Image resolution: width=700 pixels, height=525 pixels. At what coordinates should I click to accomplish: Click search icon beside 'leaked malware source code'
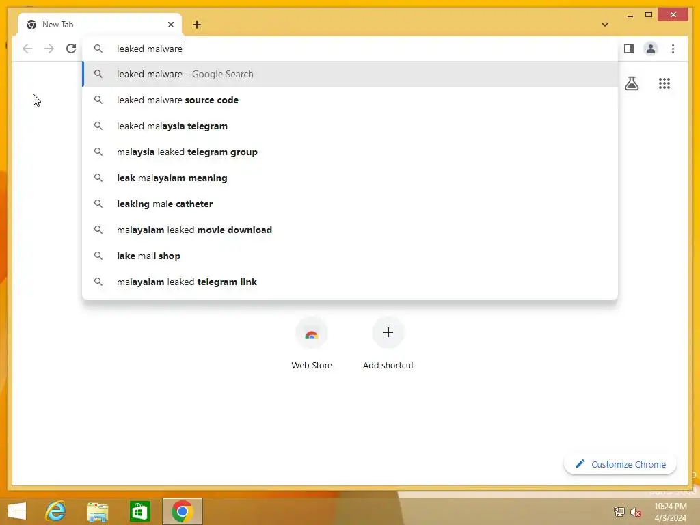(x=98, y=100)
